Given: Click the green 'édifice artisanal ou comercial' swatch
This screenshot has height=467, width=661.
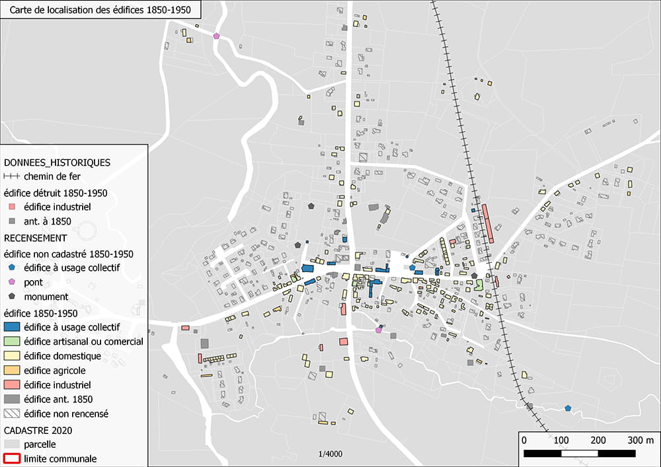Looking at the screenshot, I should point(12,341).
